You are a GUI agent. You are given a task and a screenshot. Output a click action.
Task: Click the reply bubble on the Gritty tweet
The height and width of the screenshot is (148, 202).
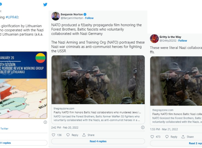[167, 137]
